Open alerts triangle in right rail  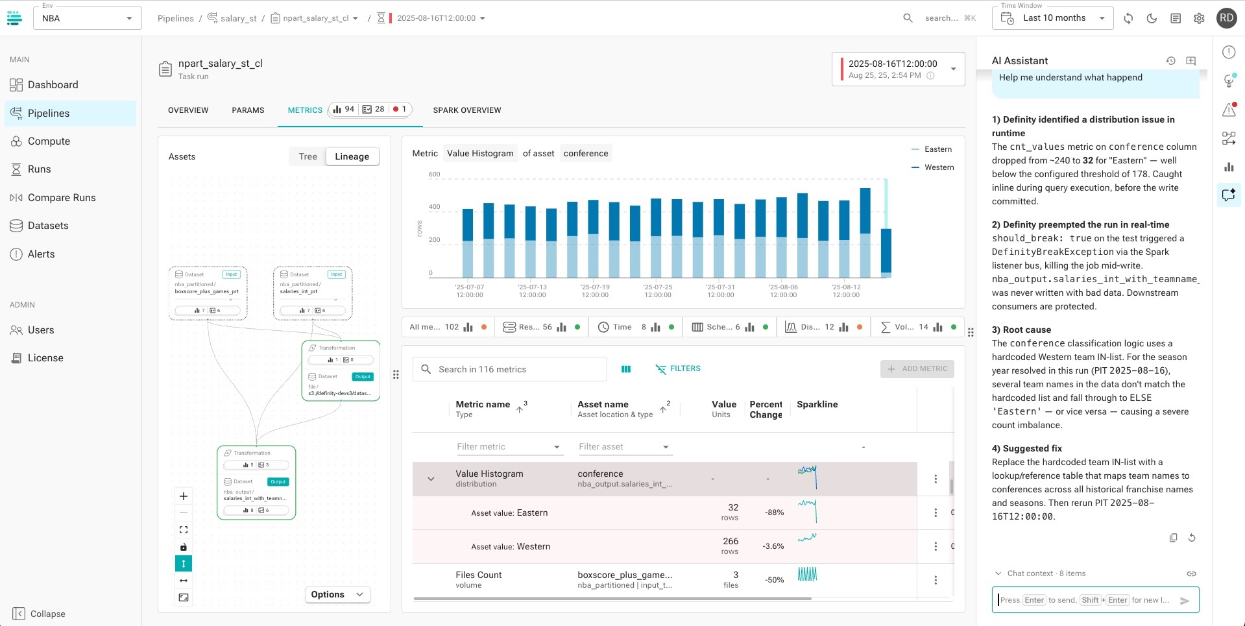tap(1229, 110)
